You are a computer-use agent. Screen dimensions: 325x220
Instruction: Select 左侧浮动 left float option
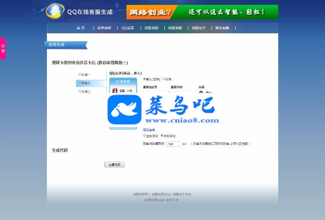[144, 135]
